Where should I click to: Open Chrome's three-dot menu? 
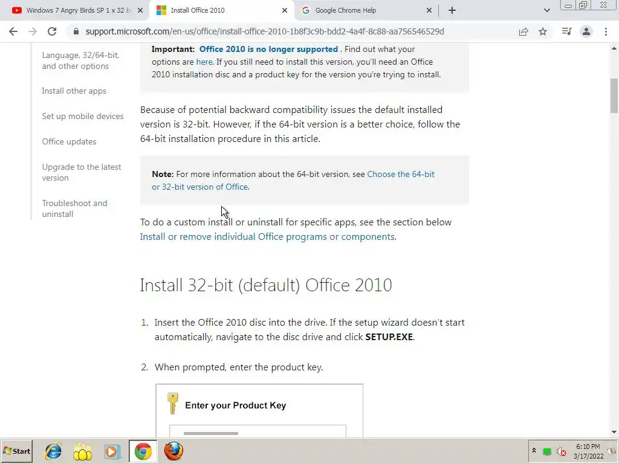pyautogui.click(x=606, y=31)
